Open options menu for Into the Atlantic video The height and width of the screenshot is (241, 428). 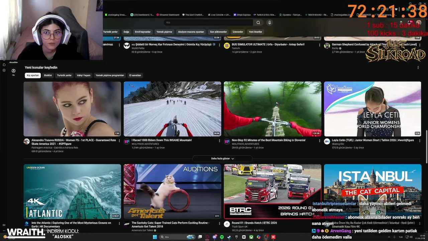pyautogui.click(x=119, y=224)
